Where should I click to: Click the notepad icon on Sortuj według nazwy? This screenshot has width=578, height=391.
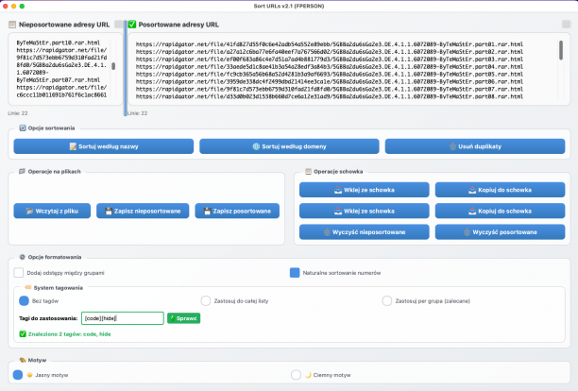point(73,146)
